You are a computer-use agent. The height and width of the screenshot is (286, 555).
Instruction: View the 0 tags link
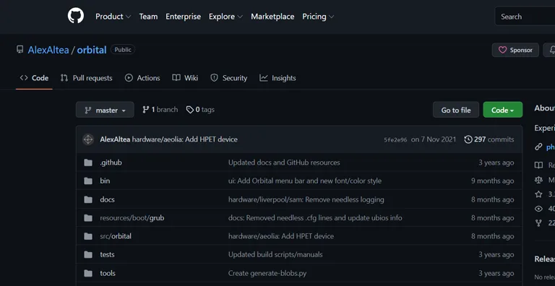click(x=200, y=110)
